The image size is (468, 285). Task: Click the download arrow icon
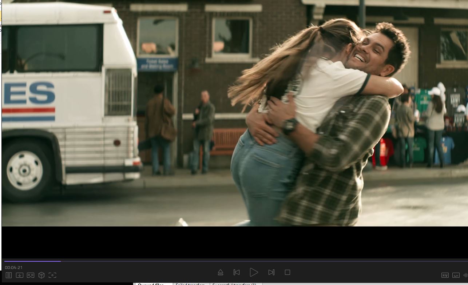click(x=20, y=275)
